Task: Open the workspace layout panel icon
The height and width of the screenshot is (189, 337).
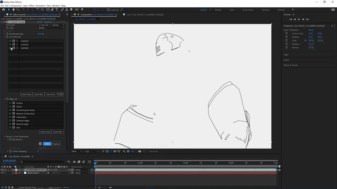Action: (x=333, y=9)
